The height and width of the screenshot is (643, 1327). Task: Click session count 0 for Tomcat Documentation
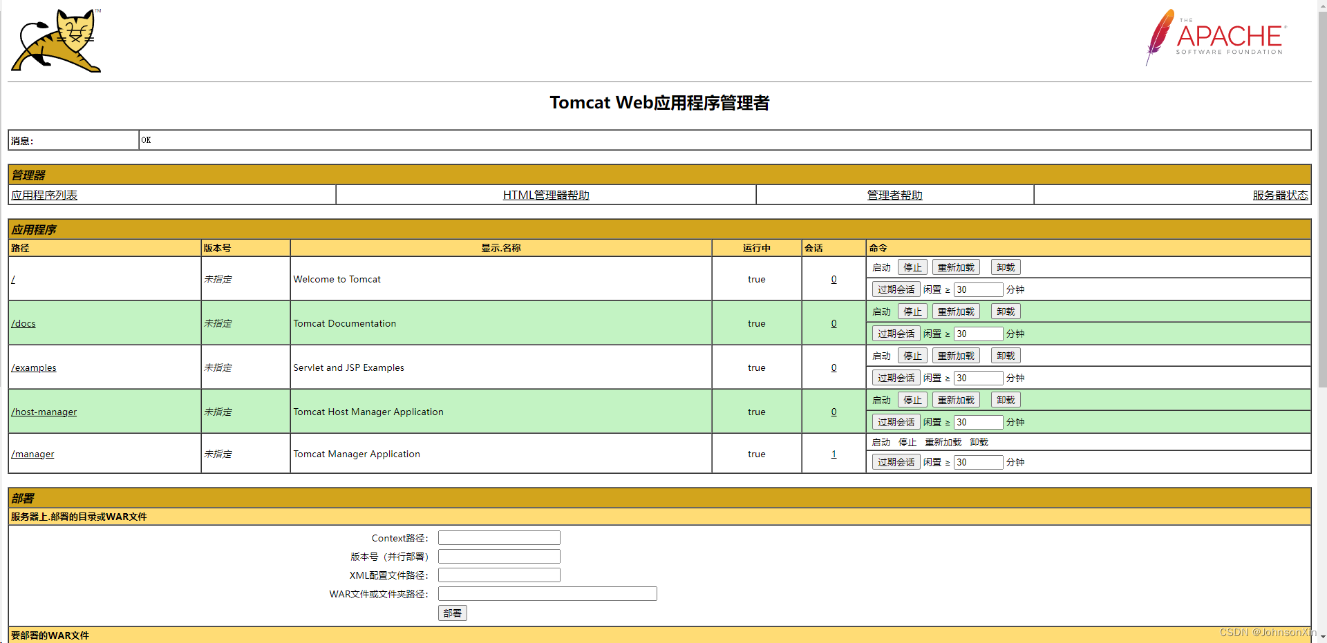click(834, 323)
